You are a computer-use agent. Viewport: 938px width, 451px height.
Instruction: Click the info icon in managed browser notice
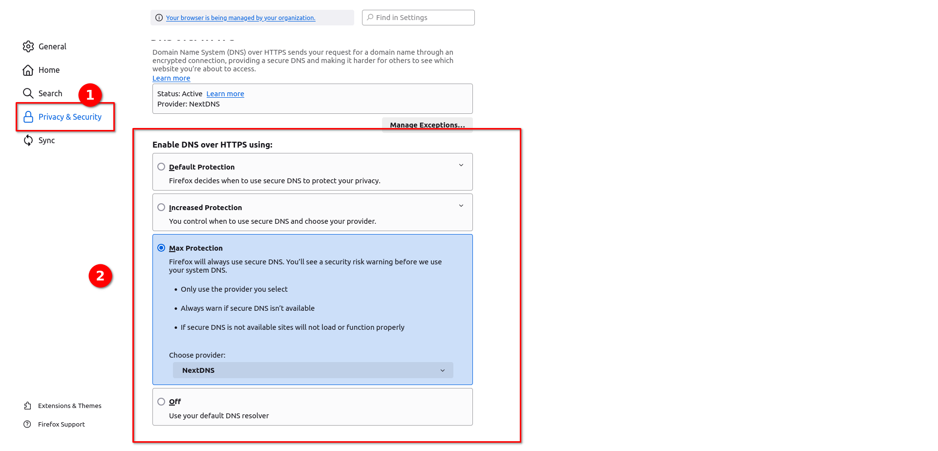click(159, 18)
